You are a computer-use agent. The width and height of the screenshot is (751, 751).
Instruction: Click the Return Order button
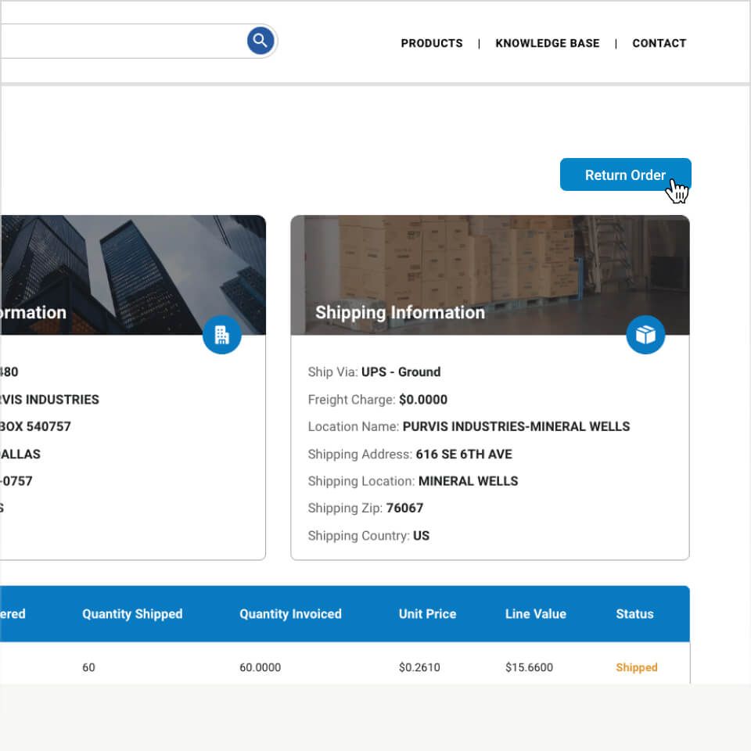point(625,174)
